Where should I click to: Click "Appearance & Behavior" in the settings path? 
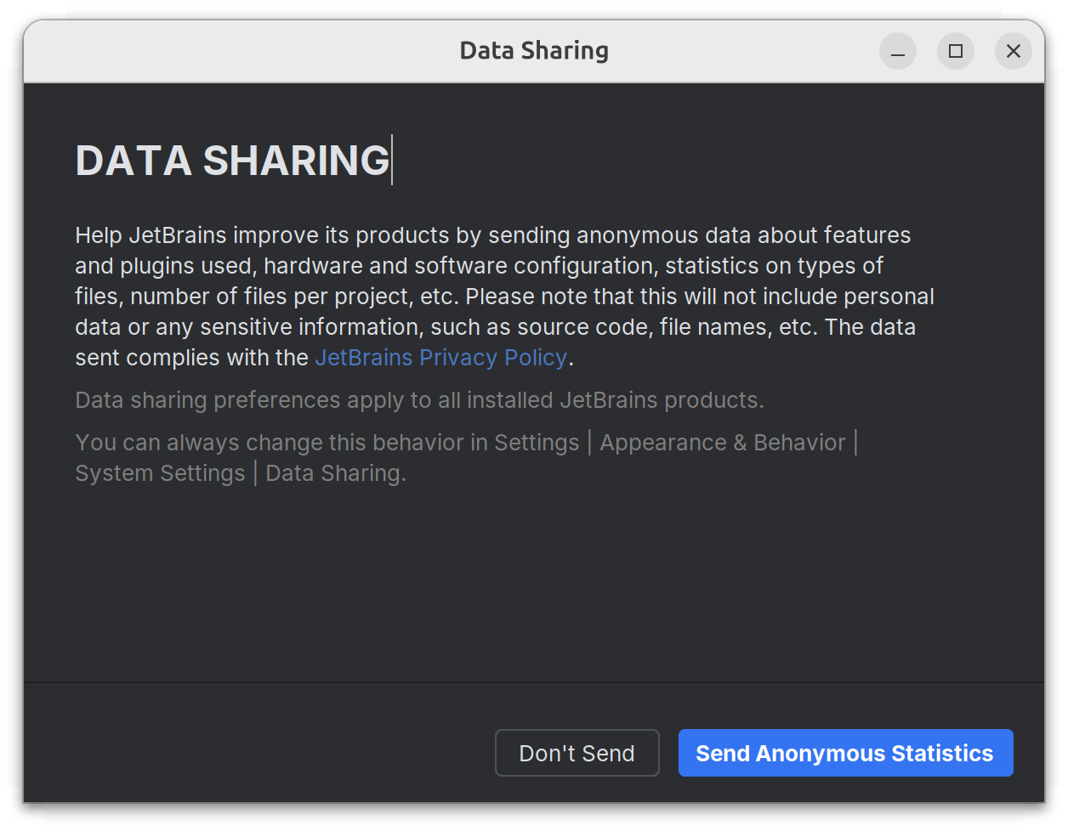point(722,443)
